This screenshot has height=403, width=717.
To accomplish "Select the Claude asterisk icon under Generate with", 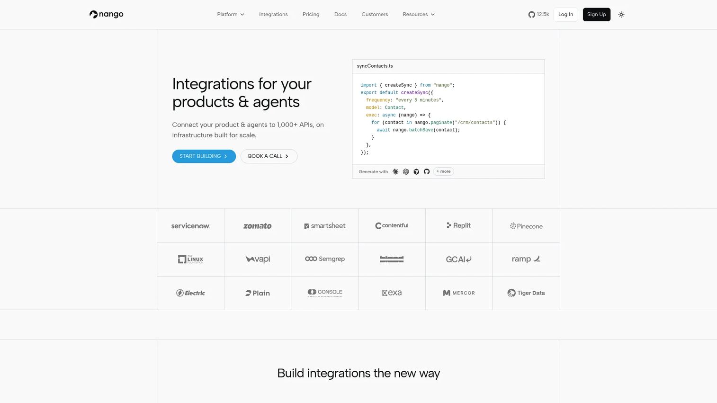I will (395, 171).
